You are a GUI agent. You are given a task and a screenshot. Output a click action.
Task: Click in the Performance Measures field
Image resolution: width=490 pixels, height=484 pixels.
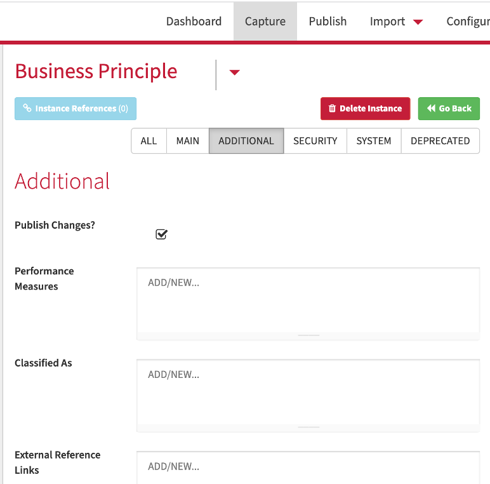coord(308,300)
